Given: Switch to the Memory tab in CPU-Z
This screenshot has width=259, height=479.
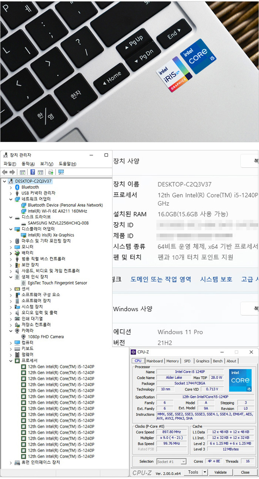Looking at the screenshot, I should pos(172,361).
